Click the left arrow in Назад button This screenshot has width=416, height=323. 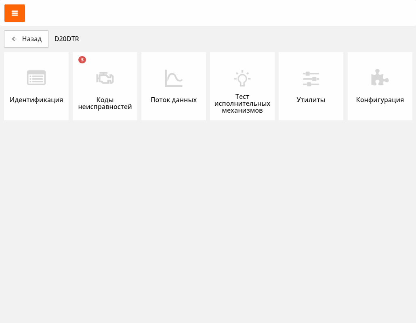pos(15,39)
